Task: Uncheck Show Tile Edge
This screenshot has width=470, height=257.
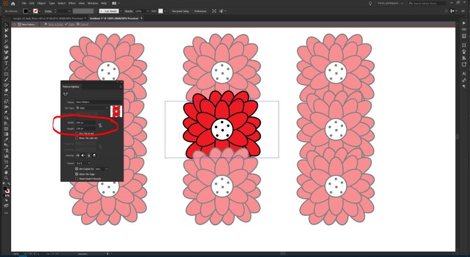Action: click(77, 174)
